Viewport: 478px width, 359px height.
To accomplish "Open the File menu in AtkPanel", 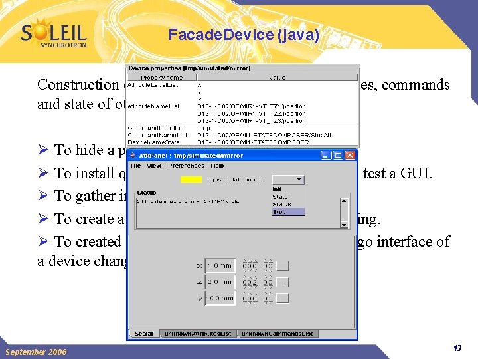I will coord(135,166).
